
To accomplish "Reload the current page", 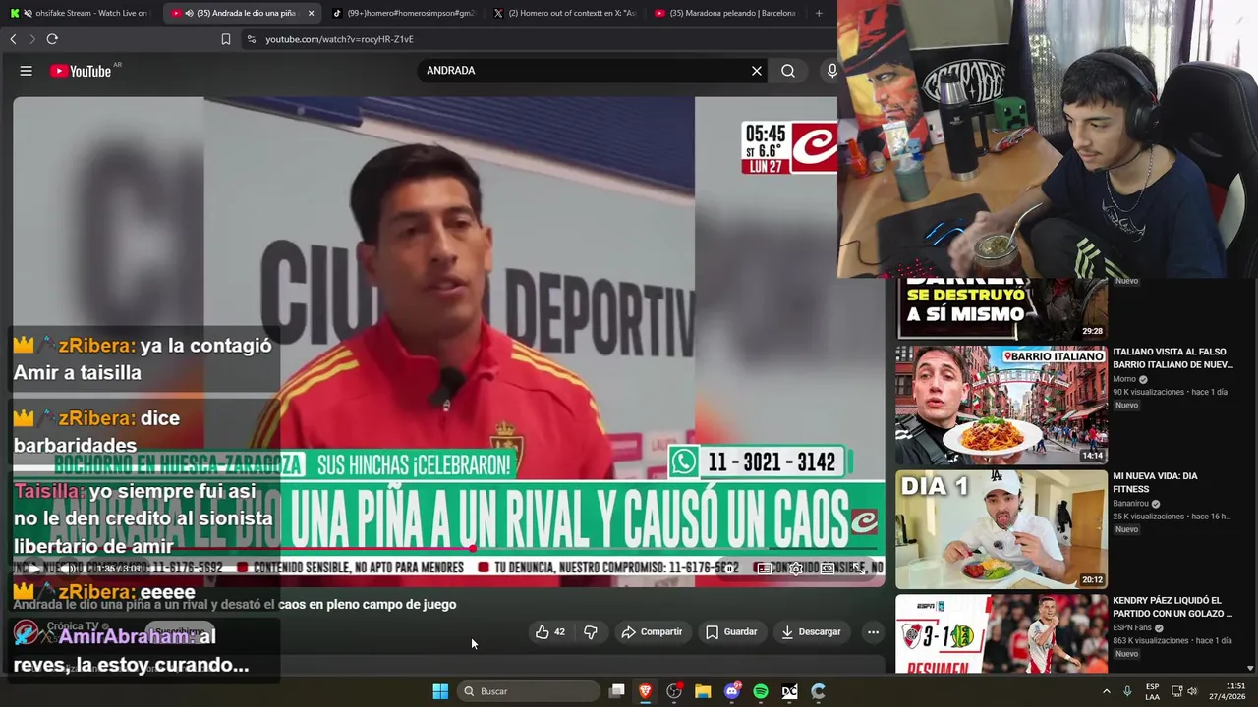I will click(52, 39).
